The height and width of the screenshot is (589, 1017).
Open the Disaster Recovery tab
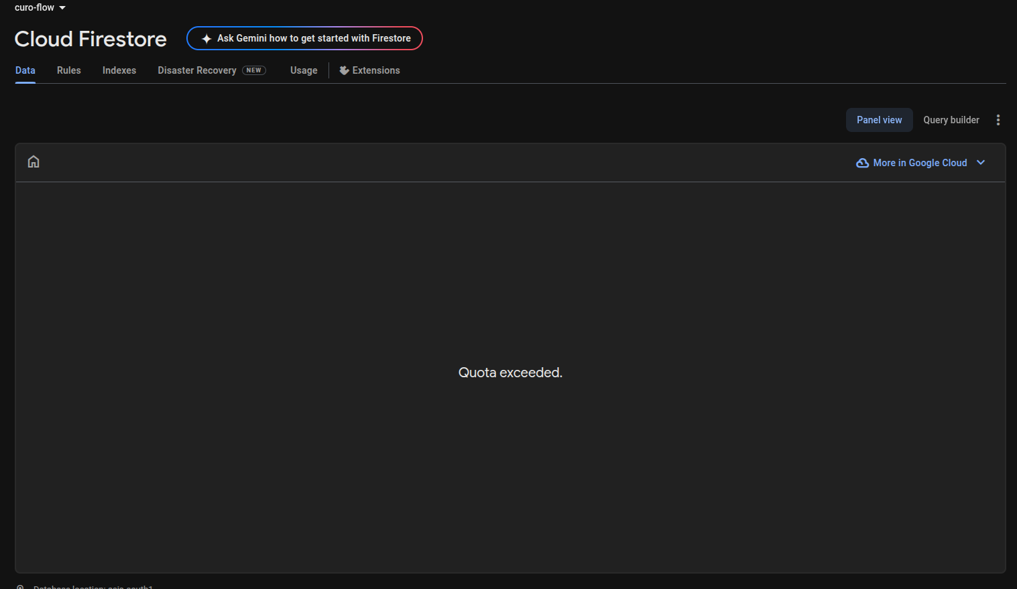[x=212, y=70]
